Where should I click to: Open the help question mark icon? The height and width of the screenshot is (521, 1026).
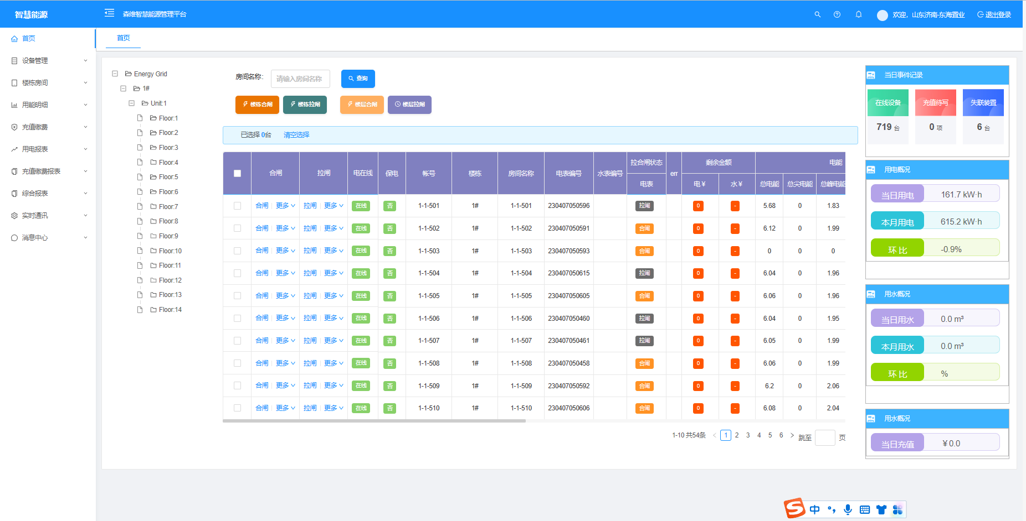(x=837, y=15)
